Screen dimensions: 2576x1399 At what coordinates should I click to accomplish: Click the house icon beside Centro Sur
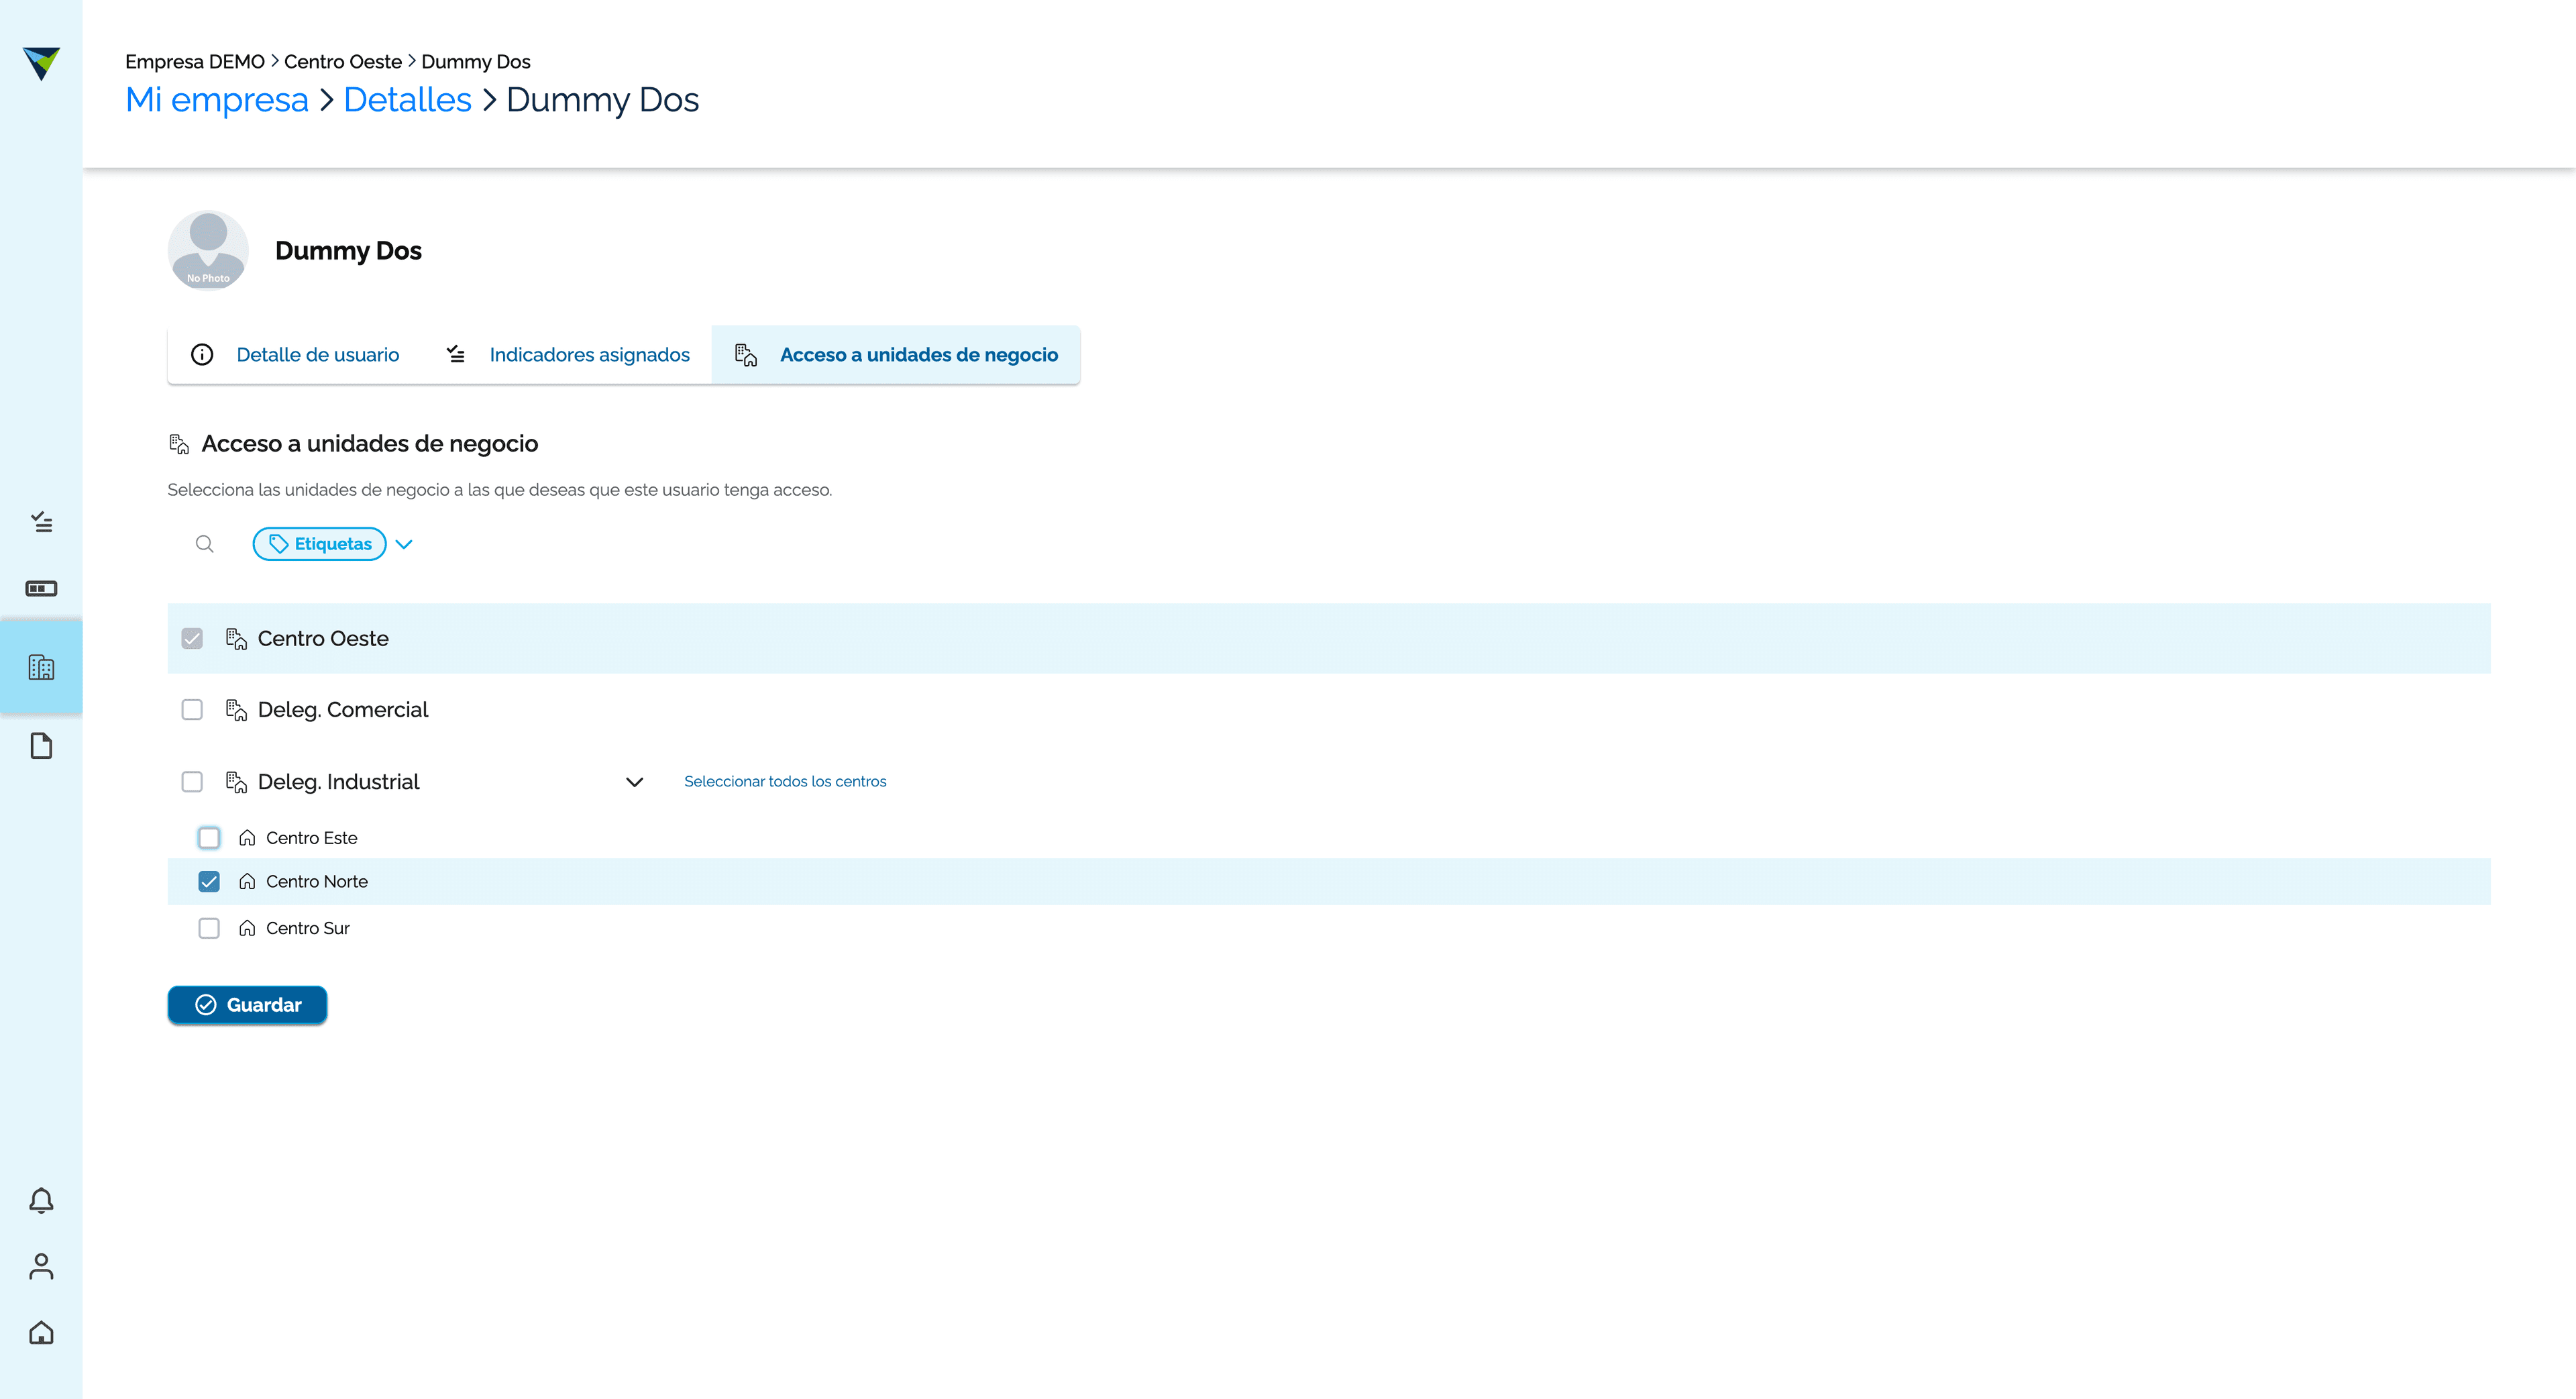pos(247,928)
